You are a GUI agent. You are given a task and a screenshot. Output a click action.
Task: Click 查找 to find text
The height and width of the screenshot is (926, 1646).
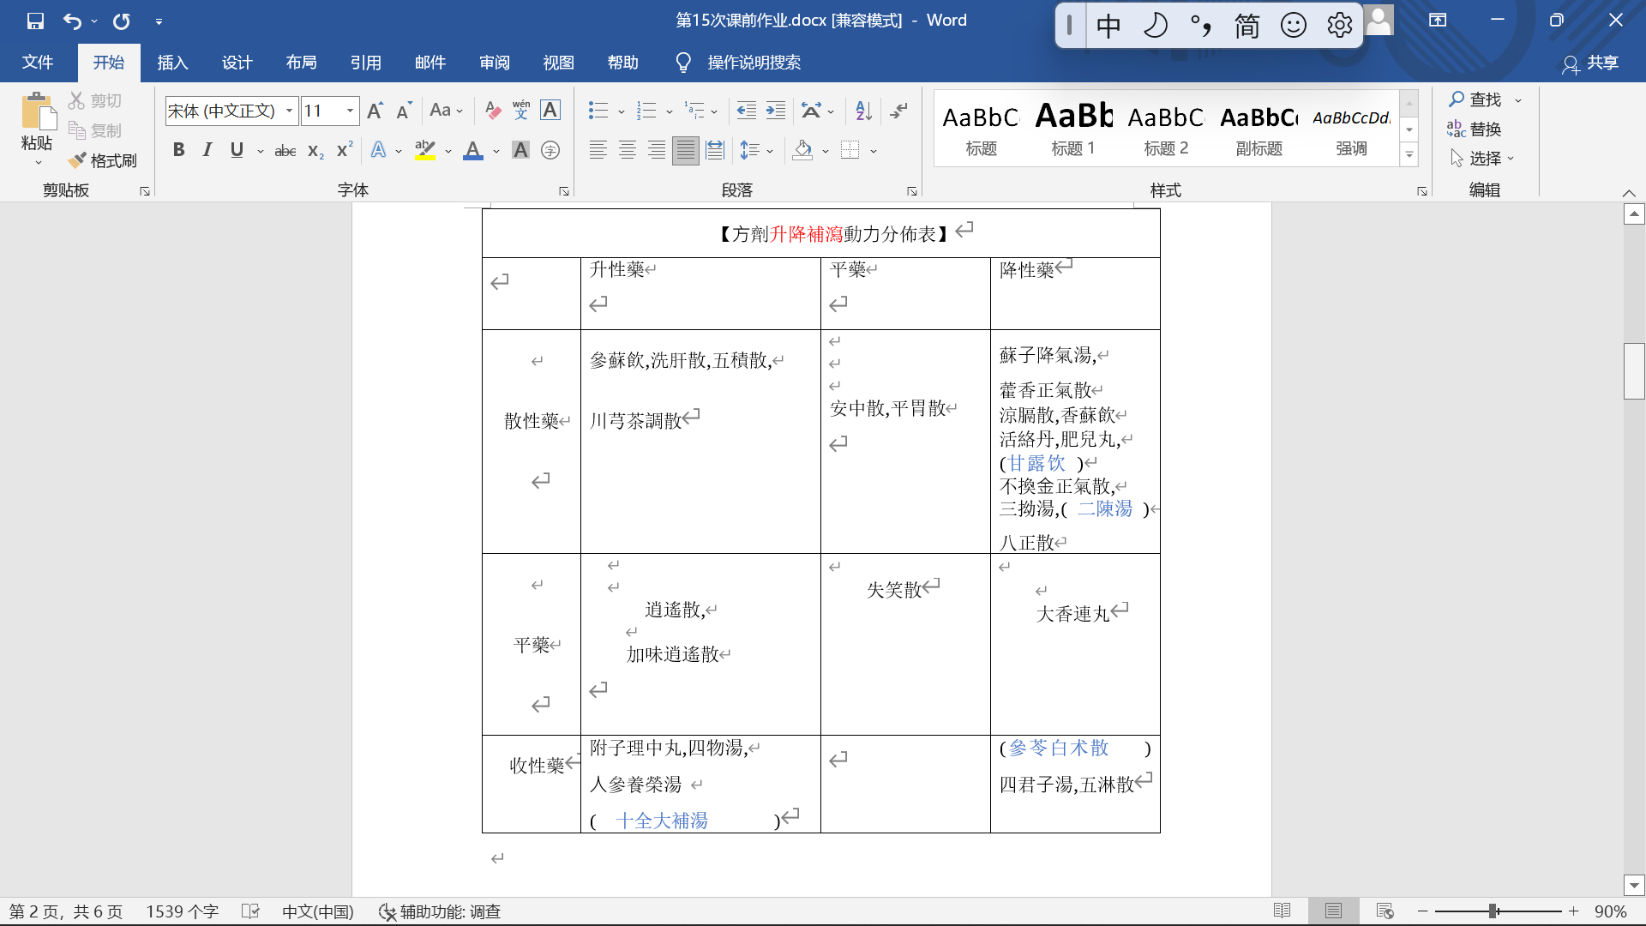(x=1476, y=100)
